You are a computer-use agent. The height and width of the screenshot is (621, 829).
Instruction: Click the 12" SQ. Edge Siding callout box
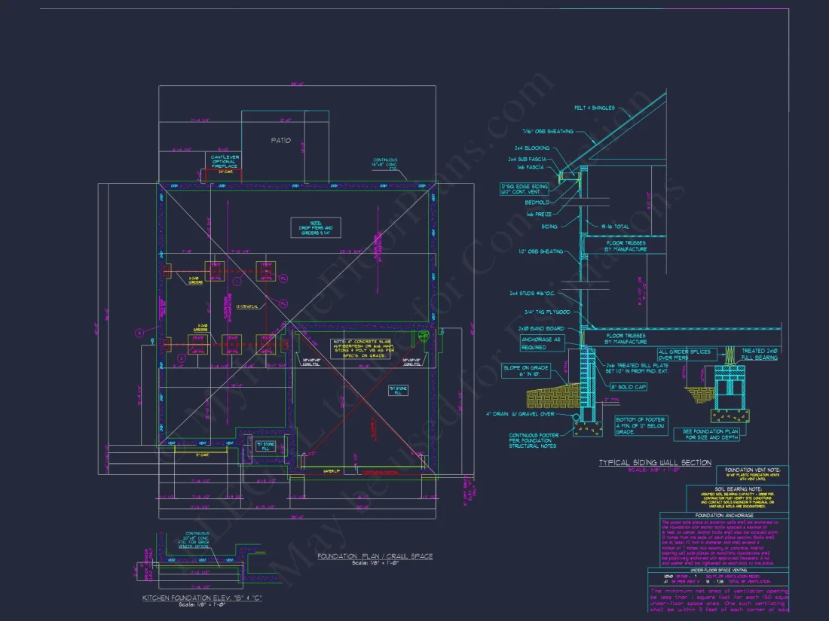click(528, 189)
